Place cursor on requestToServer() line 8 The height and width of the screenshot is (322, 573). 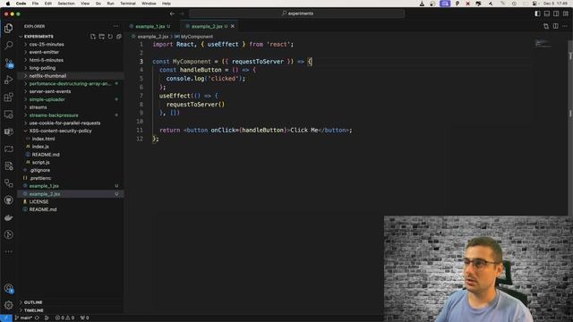pos(195,105)
